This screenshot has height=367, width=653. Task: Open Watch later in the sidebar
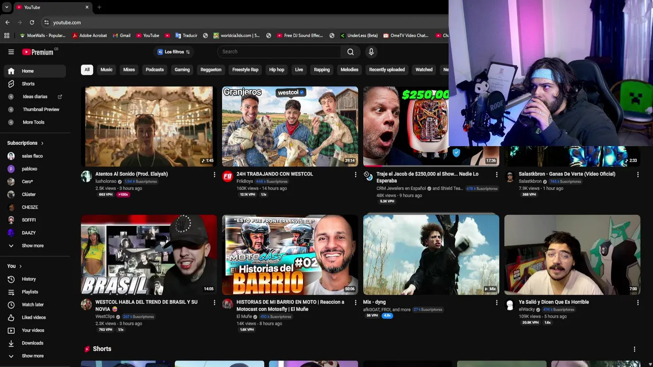[35, 304]
